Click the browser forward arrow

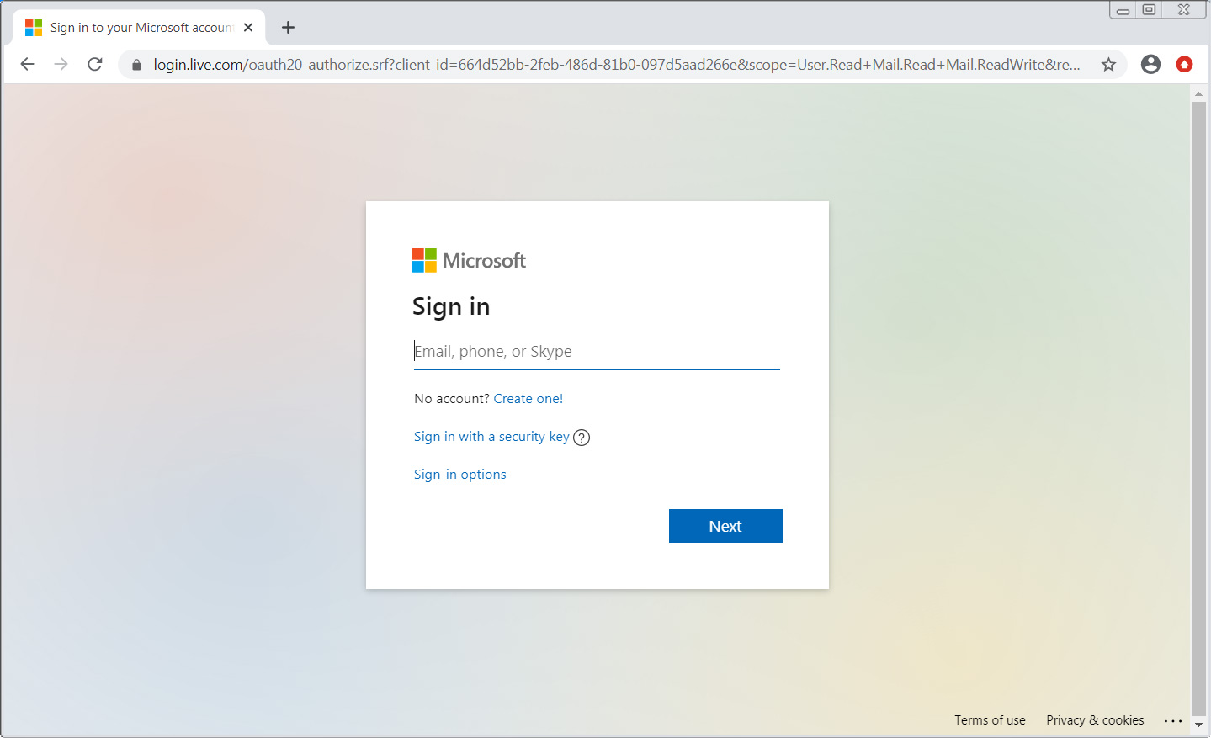click(x=61, y=64)
